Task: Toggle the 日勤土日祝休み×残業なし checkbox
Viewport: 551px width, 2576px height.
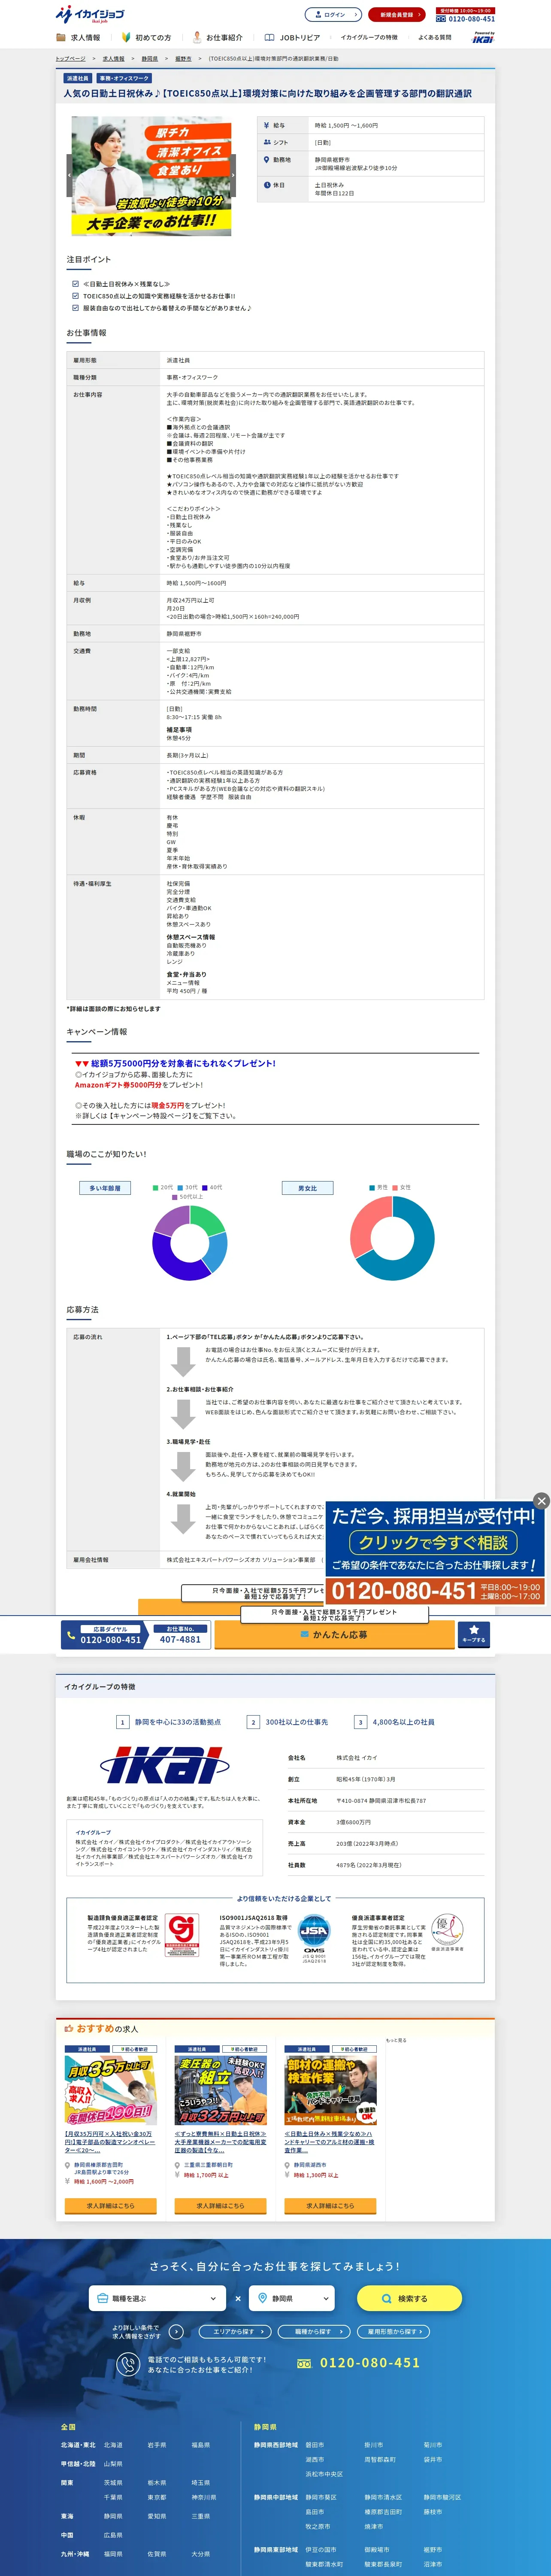Action: coord(75,284)
